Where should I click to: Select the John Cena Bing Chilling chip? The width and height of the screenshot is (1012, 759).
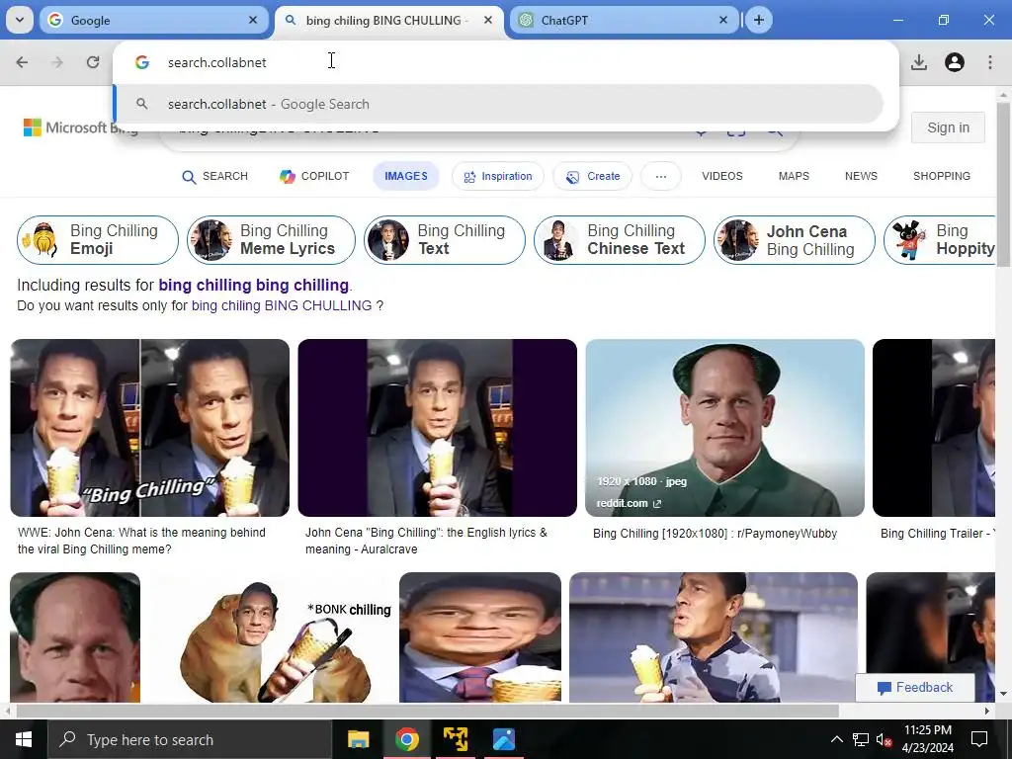pos(795,240)
